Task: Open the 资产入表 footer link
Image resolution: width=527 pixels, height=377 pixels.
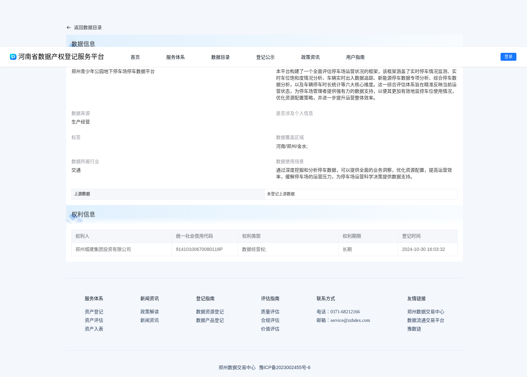Action: tap(94, 329)
